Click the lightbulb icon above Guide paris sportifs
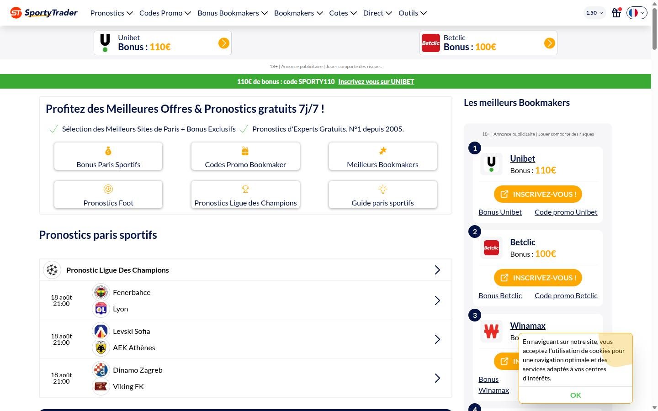This screenshot has height=411, width=658. tap(382, 189)
